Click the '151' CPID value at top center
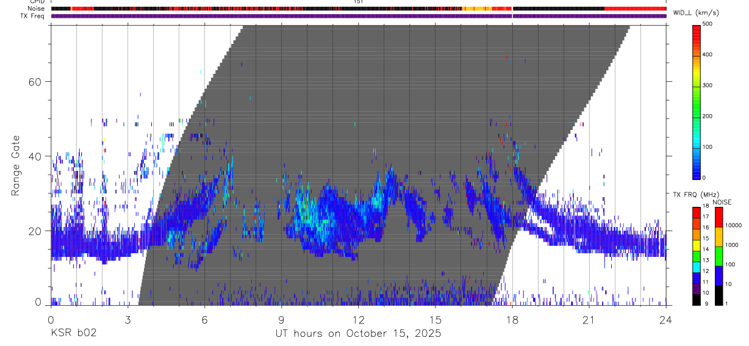Viewport: 749px width, 346px height. click(359, 2)
